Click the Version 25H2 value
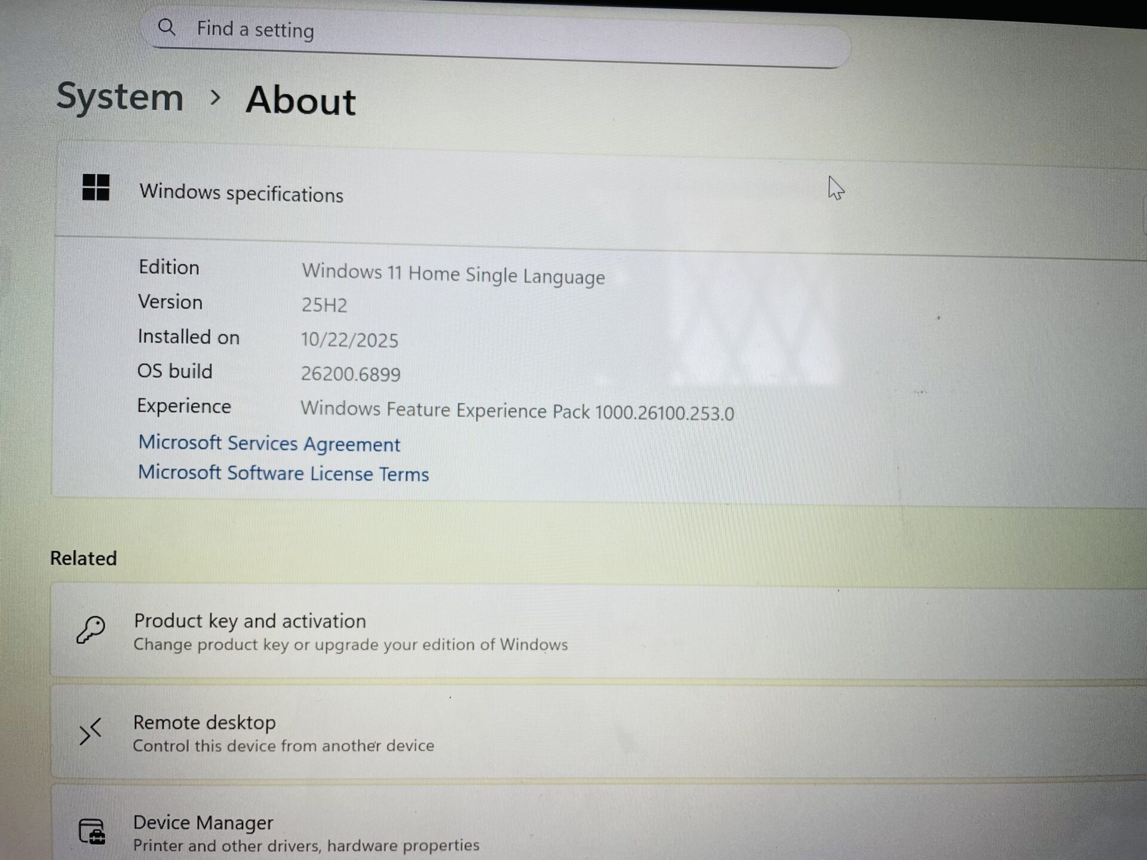This screenshot has height=860, width=1147. (x=324, y=305)
